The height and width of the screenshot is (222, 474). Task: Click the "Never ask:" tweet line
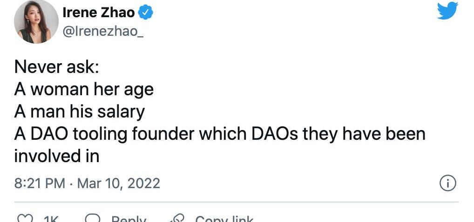tap(56, 67)
